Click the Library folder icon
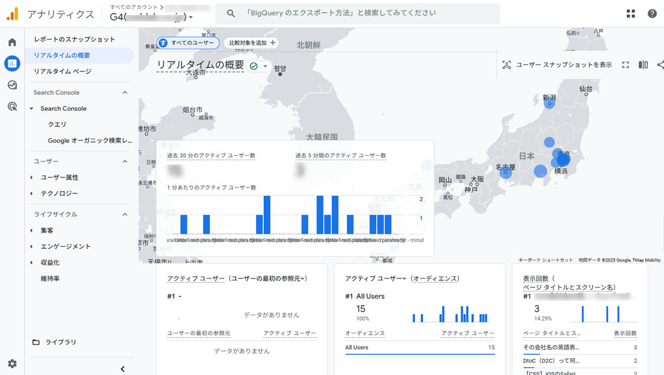Viewport: 664px width, 375px height. (36, 342)
